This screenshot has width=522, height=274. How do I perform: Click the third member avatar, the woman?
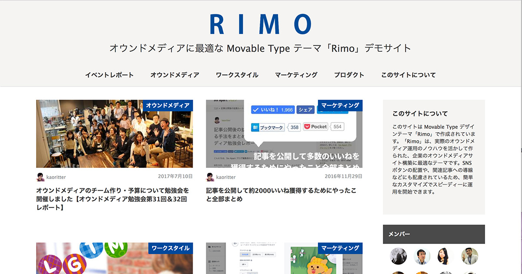pyautogui.click(x=446, y=257)
